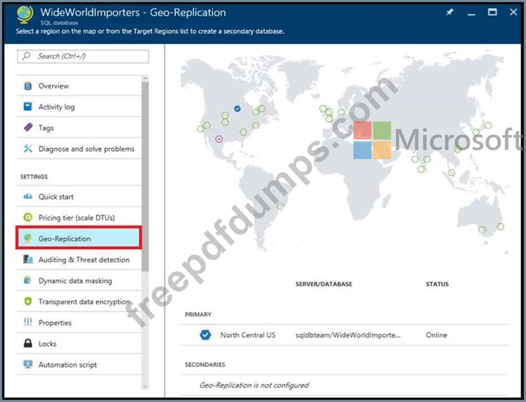Click the side menu scrollbar thumb
526x402 pixels.
pos(145,176)
